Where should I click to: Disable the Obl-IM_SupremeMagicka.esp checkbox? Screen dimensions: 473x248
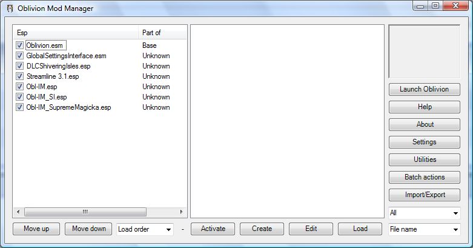[x=19, y=107]
